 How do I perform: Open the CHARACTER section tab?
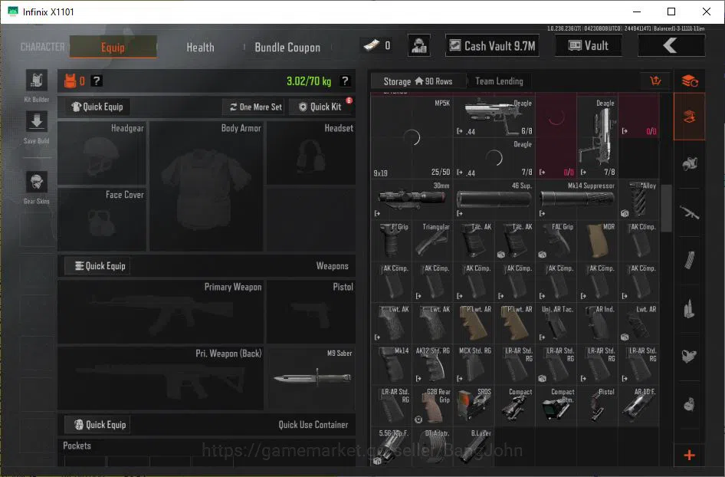pyautogui.click(x=43, y=47)
